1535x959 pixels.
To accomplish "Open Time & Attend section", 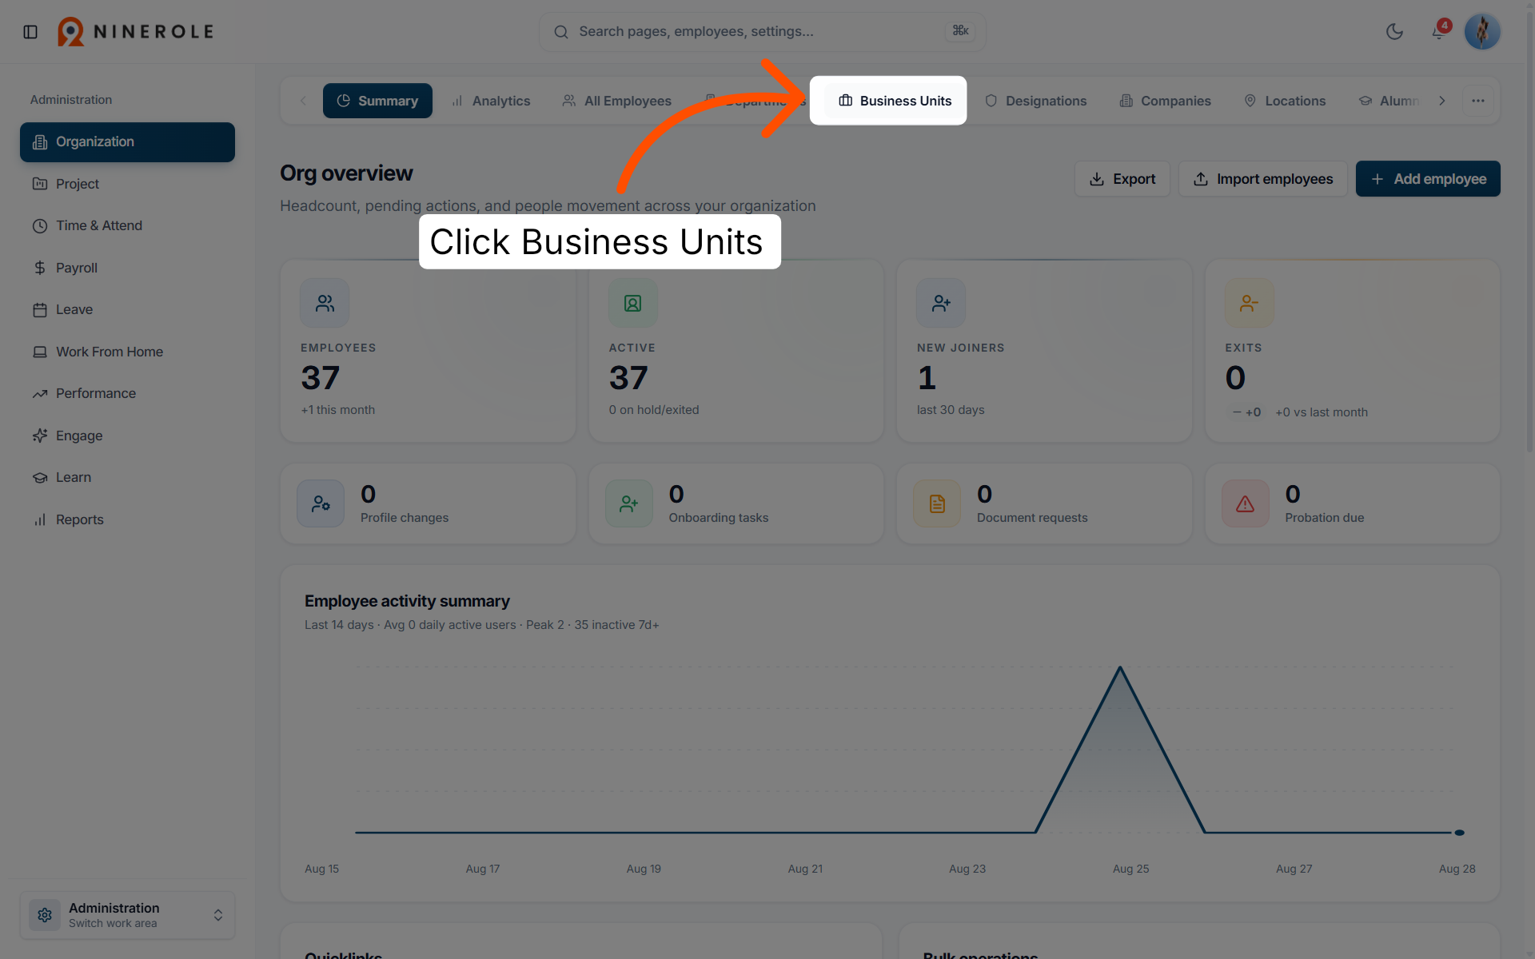I will point(127,226).
